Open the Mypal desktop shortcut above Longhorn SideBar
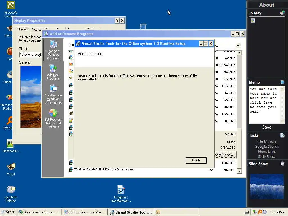This screenshot has width=288, height=216. tap(11, 169)
